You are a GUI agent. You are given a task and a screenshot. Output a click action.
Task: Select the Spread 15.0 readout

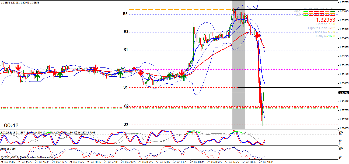325,24
